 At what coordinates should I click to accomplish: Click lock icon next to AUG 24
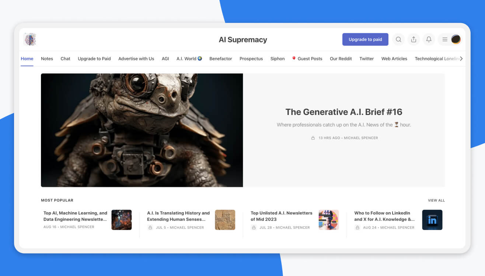pyautogui.click(x=357, y=228)
